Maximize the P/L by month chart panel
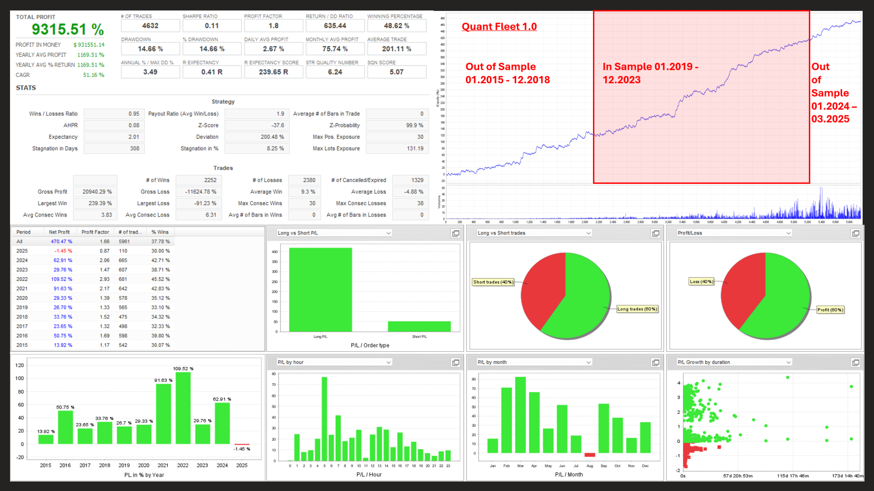This screenshot has height=491, width=874. tap(656, 363)
